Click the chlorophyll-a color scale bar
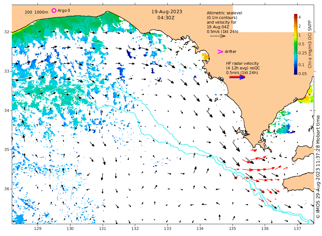The height and width of the screenshot is (236, 322). click(296, 44)
